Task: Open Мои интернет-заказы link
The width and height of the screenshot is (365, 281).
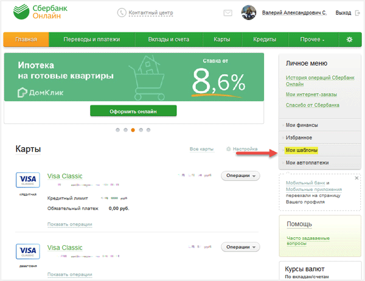Action: pos(311,94)
